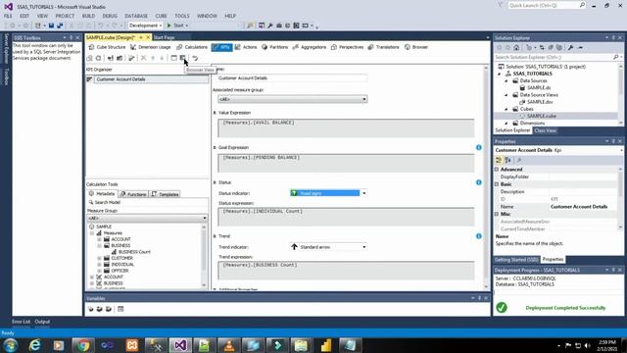Click the first icon in Variables panel toolbar
The height and width of the screenshot is (353, 627).
(90, 309)
